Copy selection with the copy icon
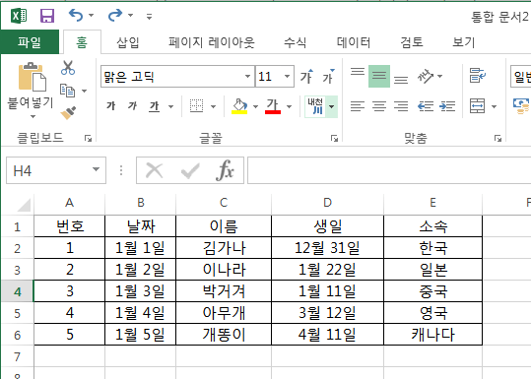This screenshot has width=531, height=379. (x=67, y=91)
